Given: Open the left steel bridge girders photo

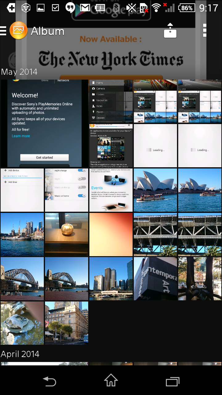Looking at the screenshot, I should (x=155, y=235).
